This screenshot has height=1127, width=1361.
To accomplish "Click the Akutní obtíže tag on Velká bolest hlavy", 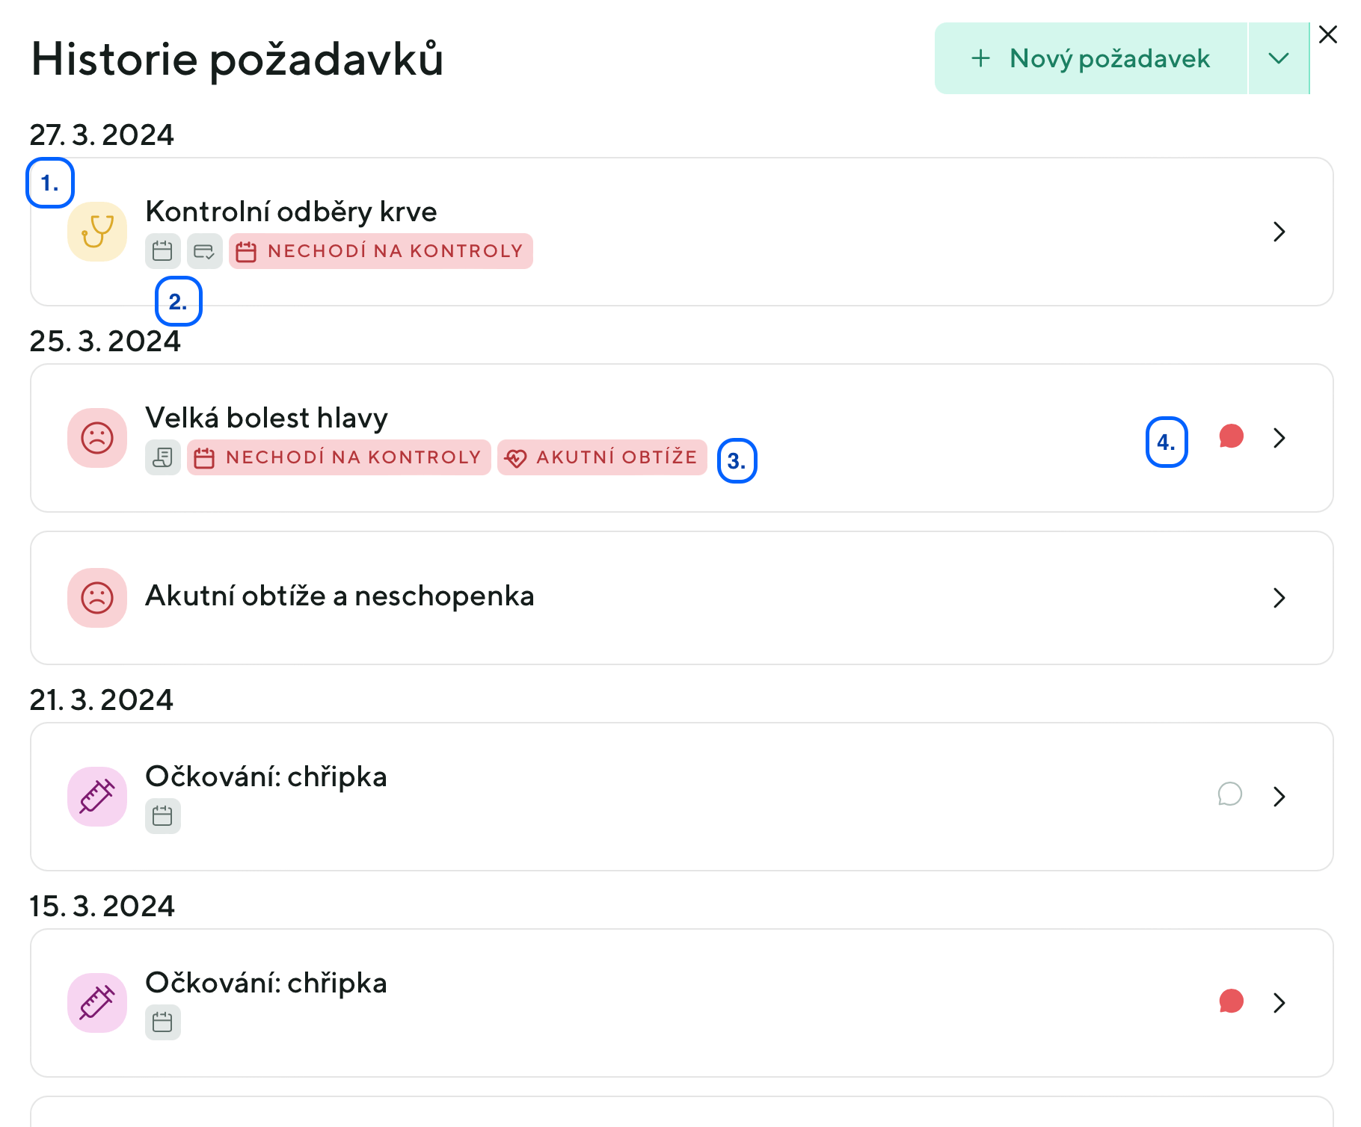I will click(x=602, y=457).
